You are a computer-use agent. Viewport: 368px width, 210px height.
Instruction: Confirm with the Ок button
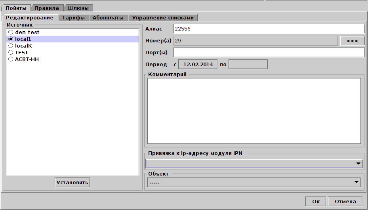pyautogui.click(x=316, y=201)
